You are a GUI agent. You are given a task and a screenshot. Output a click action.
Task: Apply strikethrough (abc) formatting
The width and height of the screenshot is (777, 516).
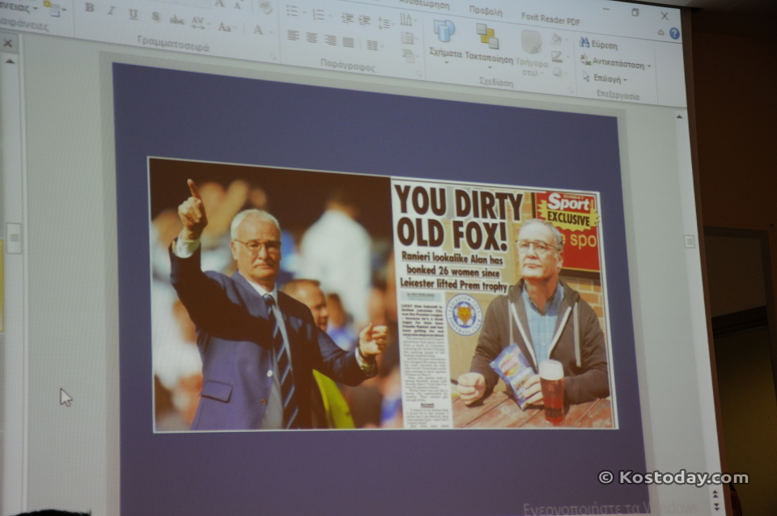click(x=177, y=19)
